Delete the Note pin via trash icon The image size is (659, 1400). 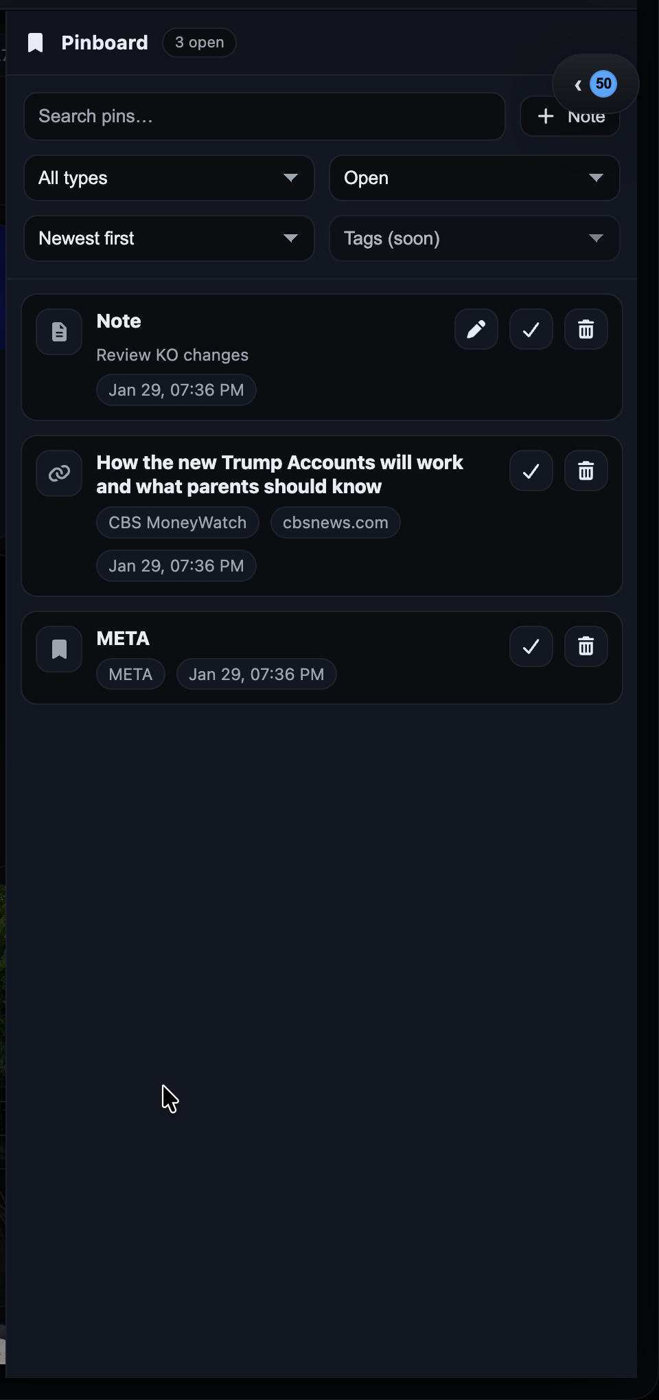coord(586,329)
